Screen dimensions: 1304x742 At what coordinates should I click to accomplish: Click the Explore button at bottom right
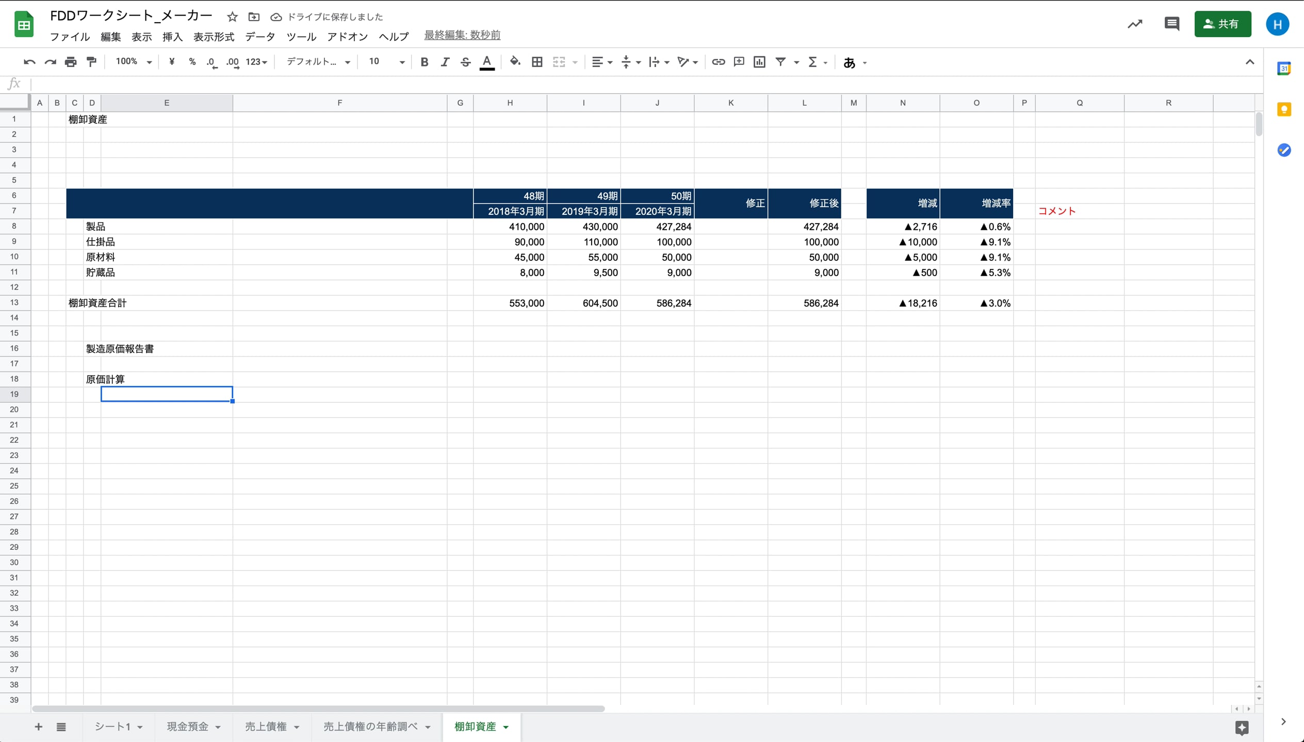click(1242, 727)
